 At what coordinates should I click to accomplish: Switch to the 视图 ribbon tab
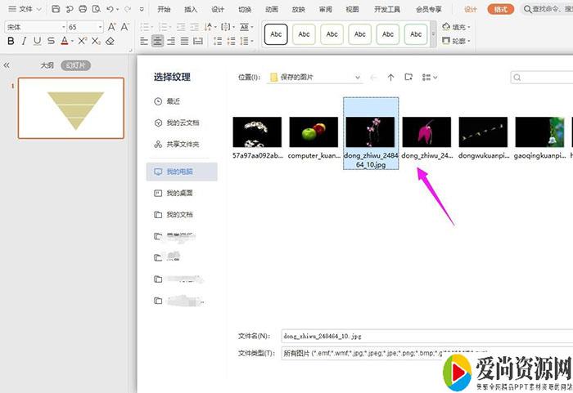click(x=352, y=10)
